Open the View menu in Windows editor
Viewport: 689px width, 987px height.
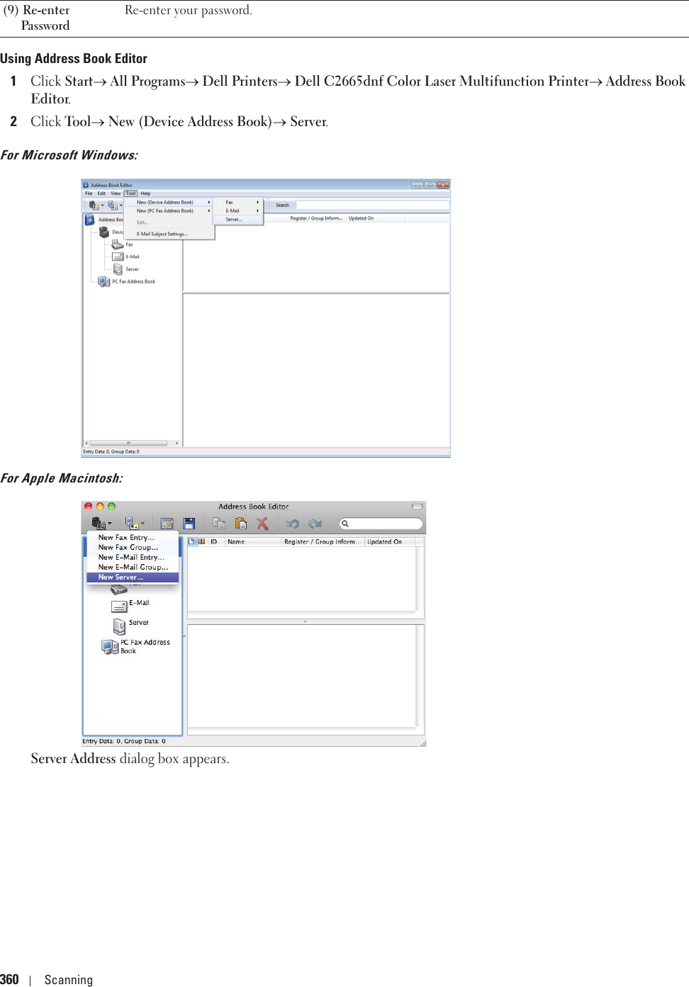(116, 193)
